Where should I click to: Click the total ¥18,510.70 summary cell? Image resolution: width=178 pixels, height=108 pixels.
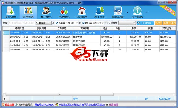[x=165, y=99]
